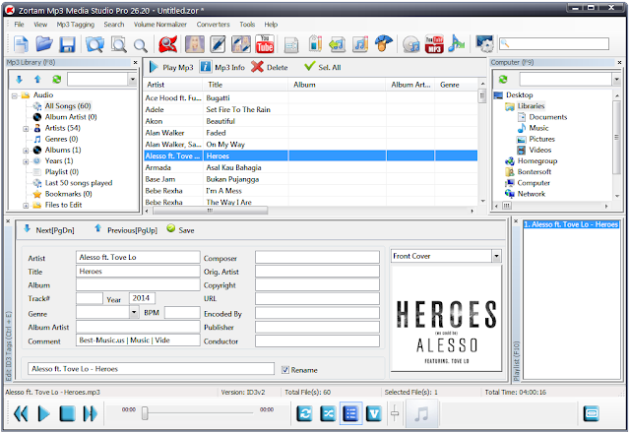The height and width of the screenshot is (433, 630).
Task: Click the Play Mp3 button
Action: click(171, 67)
